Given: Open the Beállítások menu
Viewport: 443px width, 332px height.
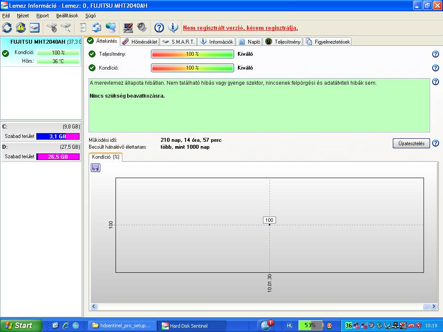Looking at the screenshot, I should [67, 16].
